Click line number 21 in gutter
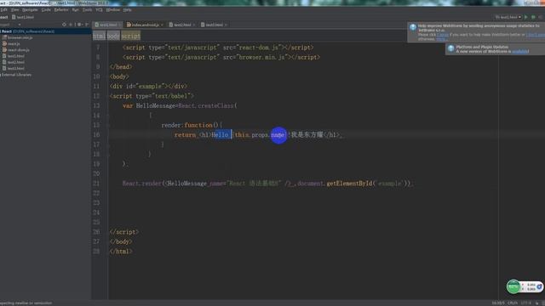 [96, 184]
